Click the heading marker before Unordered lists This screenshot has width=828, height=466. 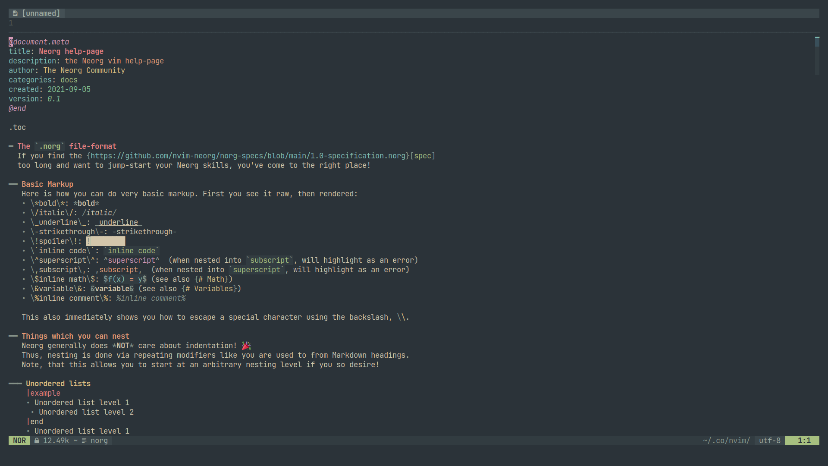point(15,384)
